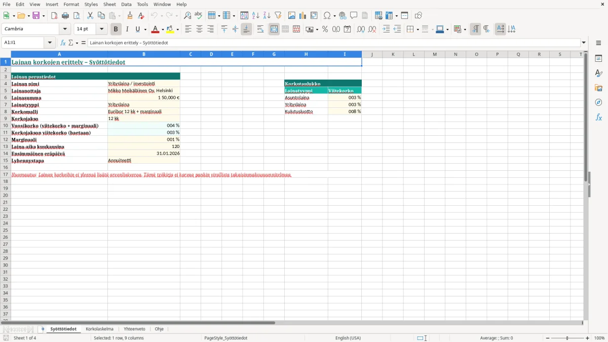Image resolution: width=608 pixels, height=342 pixels.
Task: Toggle Underline formatting
Action: (x=137, y=29)
